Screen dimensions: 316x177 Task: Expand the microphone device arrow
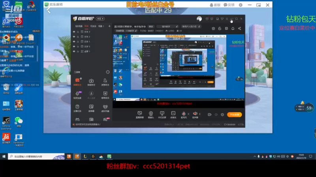188,114
